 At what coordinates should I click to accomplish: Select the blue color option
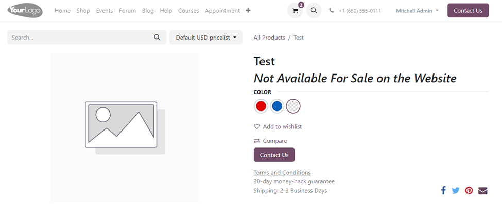(x=277, y=106)
